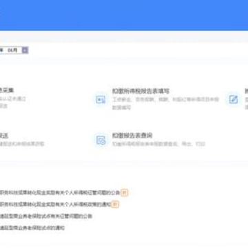Image resolution: width=248 pixels, height=248 pixels.
Task: Open 养老保险试点的通知 notice
Action: tap(32, 228)
